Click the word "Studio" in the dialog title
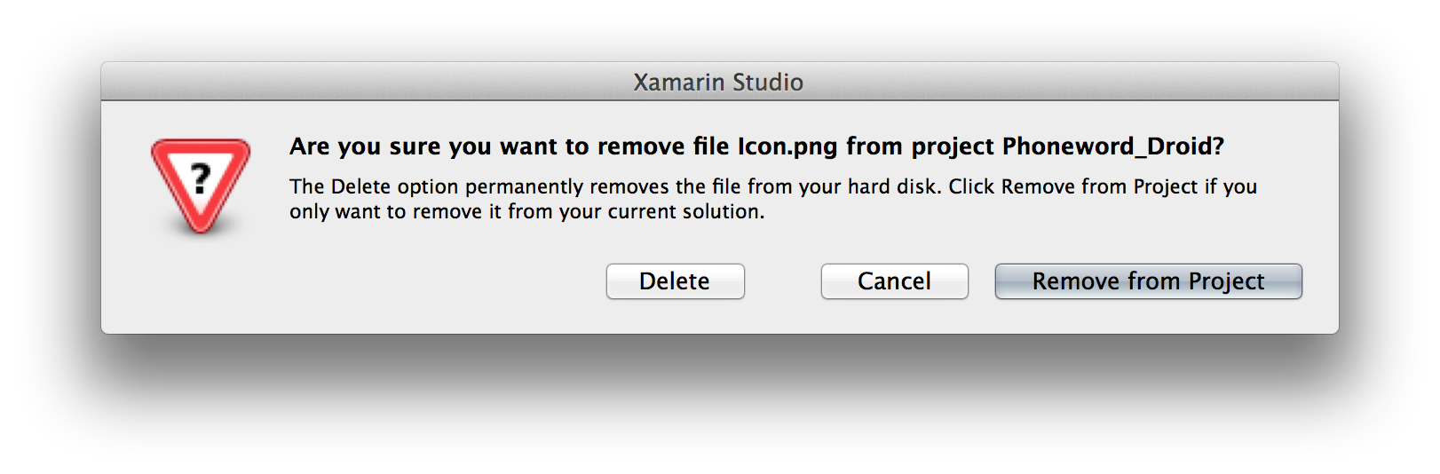The image size is (1440, 474). [768, 83]
